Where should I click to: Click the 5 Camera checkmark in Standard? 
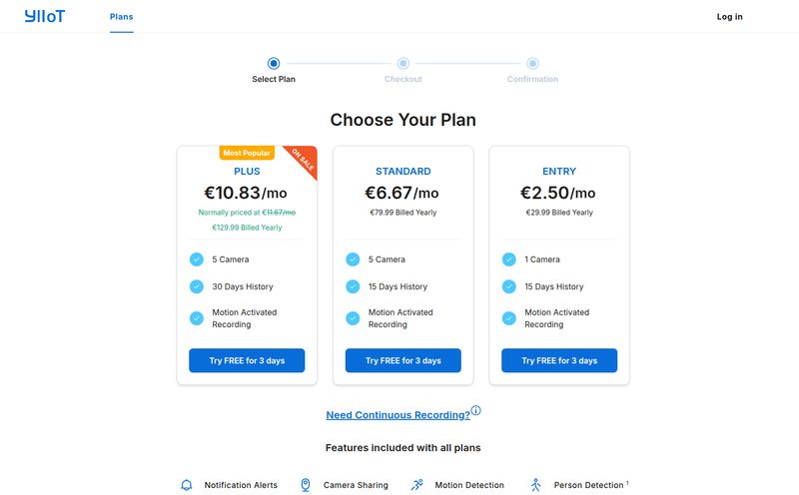tap(353, 259)
